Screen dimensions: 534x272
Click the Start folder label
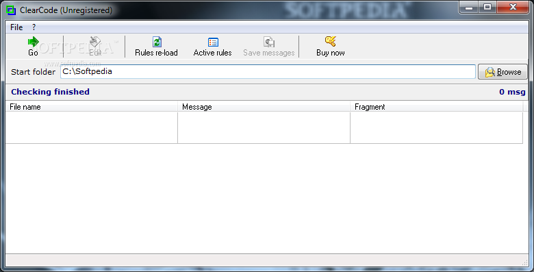coord(33,72)
